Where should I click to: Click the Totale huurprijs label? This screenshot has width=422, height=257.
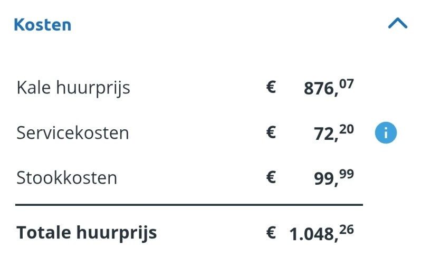click(87, 233)
